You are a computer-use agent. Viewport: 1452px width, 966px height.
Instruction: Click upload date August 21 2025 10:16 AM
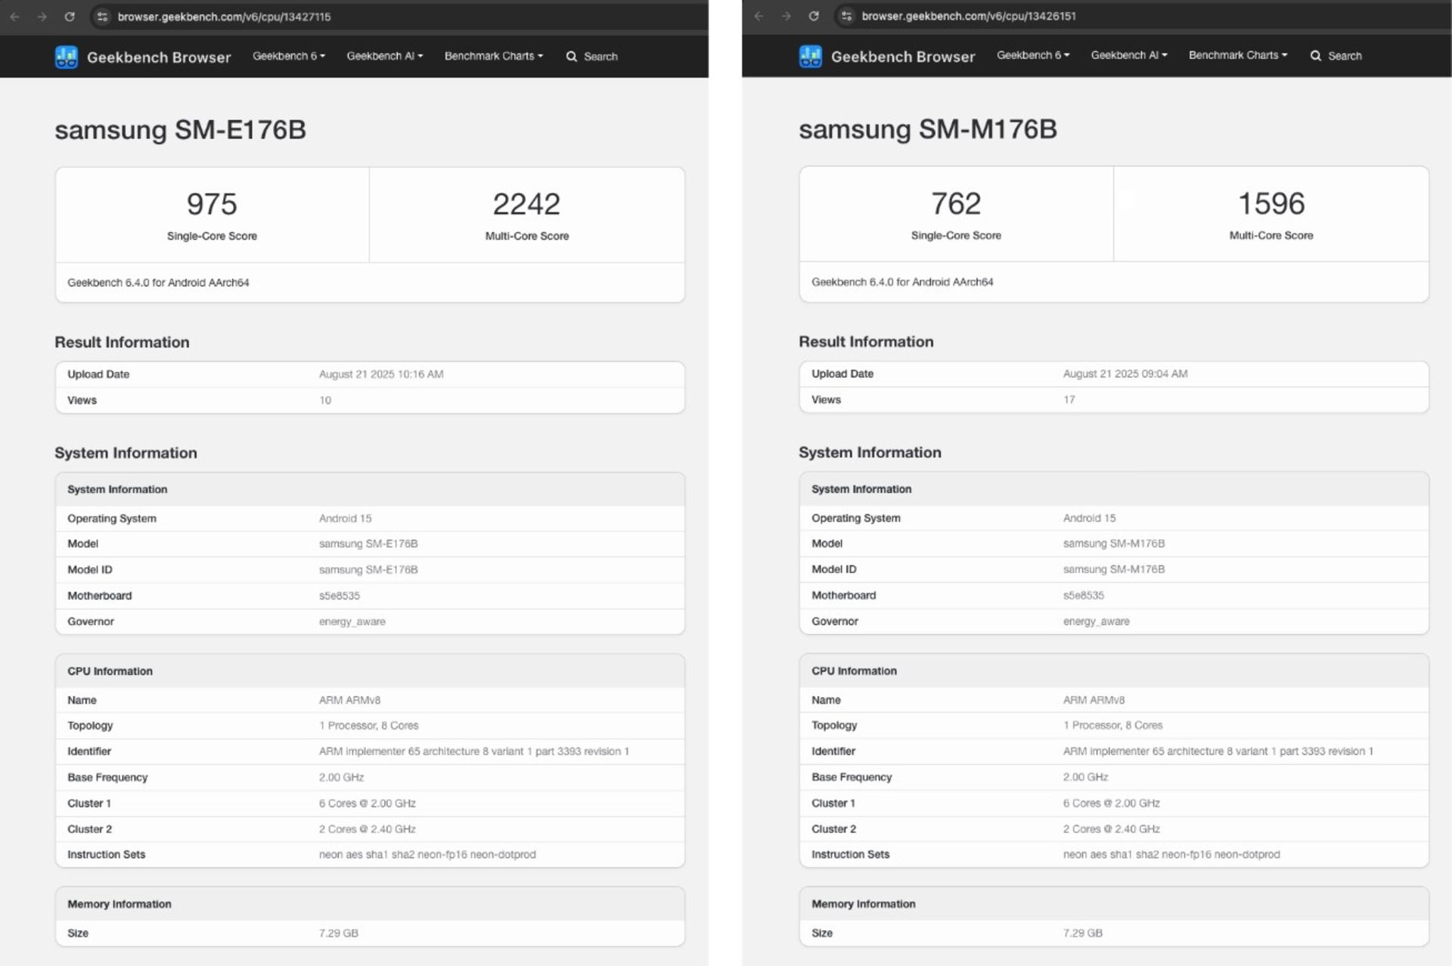click(x=381, y=374)
